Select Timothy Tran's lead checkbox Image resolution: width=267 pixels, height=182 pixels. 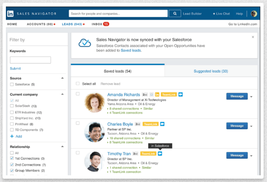78,153
